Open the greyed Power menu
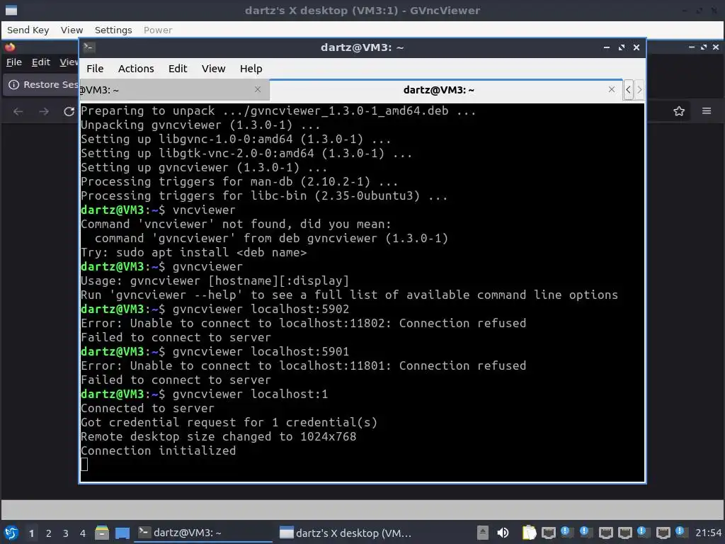The image size is (725, 544). point(158,30)
